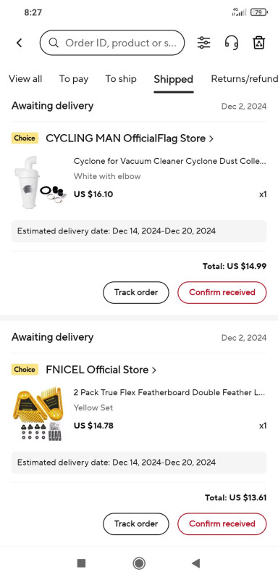Track order for Featherboard item
Image resolution: width=278 pixels, height=580 pixels.
point(136,523)
